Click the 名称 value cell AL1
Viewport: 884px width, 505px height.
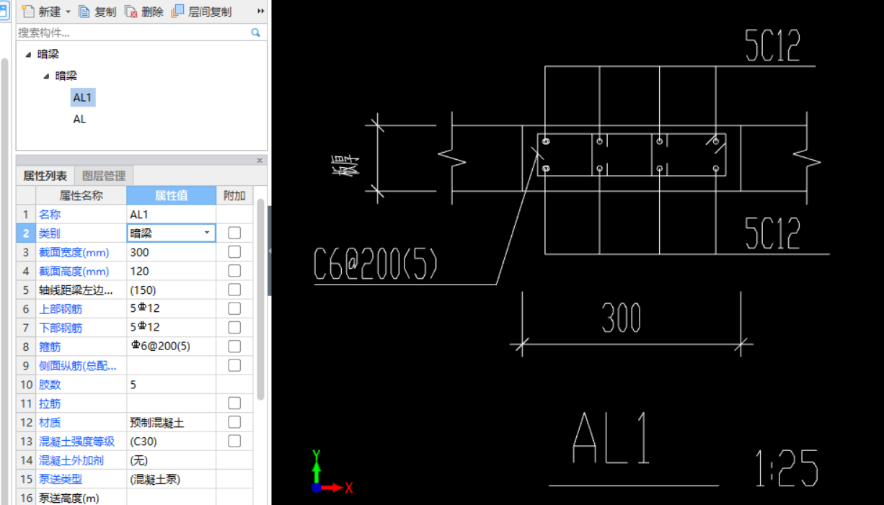[171, 214]
